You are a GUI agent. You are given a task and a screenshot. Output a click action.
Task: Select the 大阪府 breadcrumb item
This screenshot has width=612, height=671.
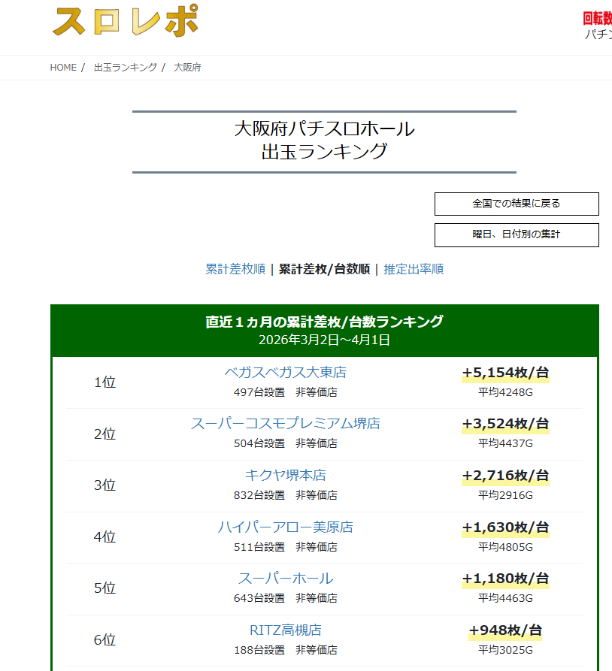[187, 68]
